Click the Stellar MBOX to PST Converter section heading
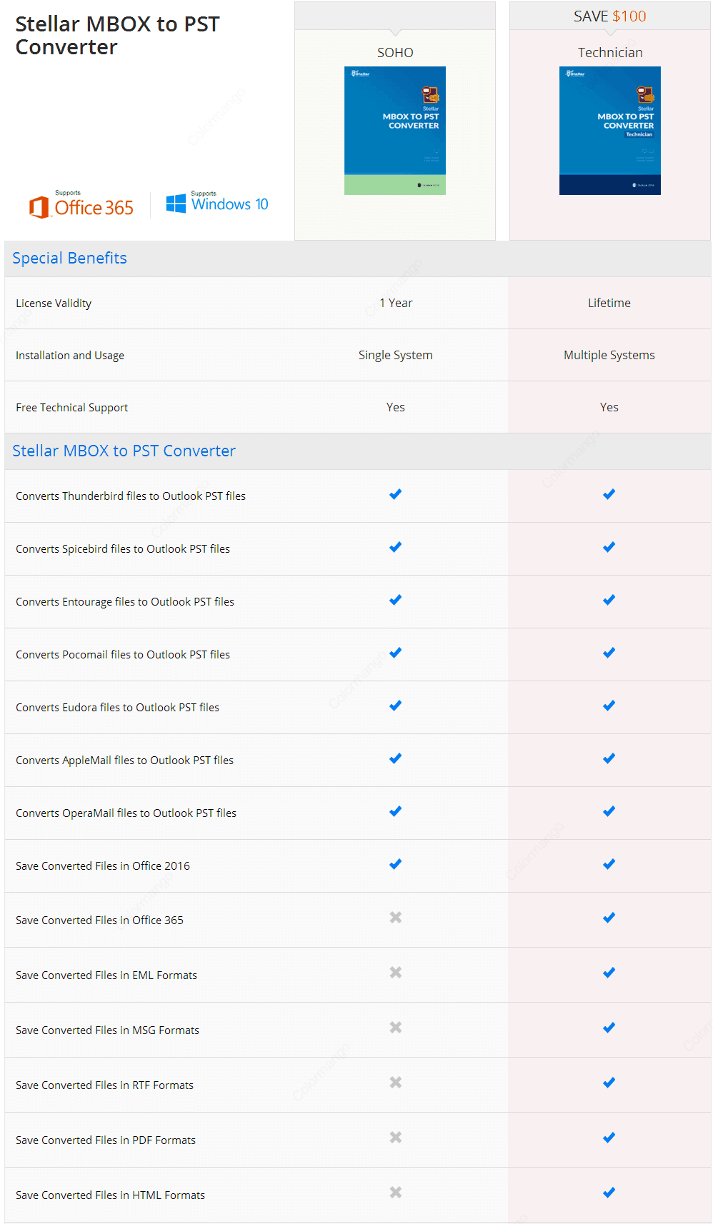The image size is (713, 1224). point(124,451)
